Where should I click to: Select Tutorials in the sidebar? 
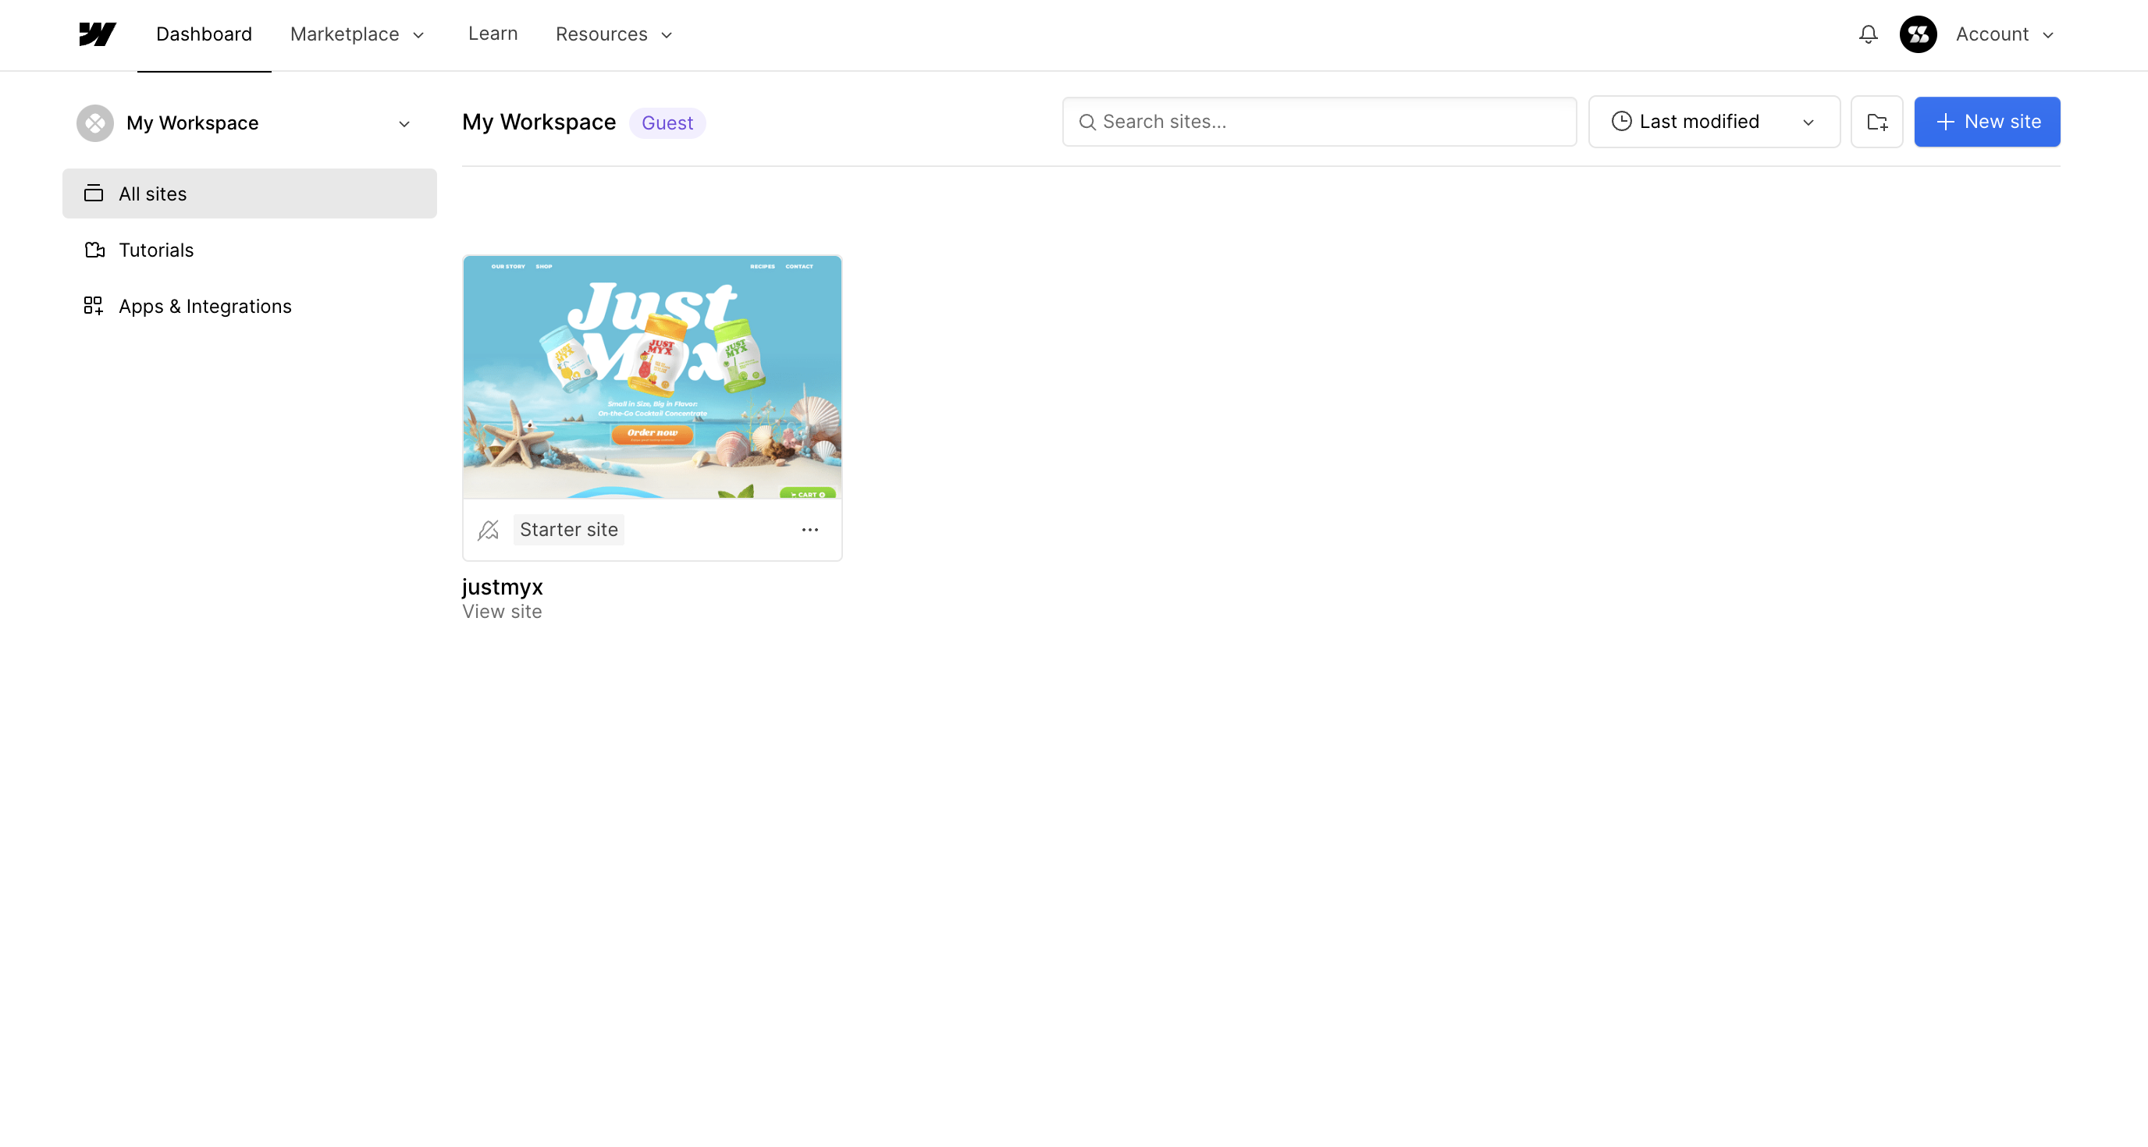(156, 250)
